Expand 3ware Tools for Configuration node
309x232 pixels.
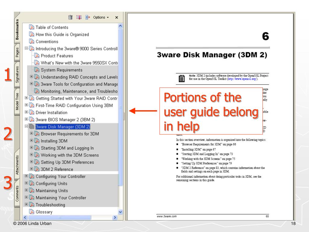click(x=31, y=83)
